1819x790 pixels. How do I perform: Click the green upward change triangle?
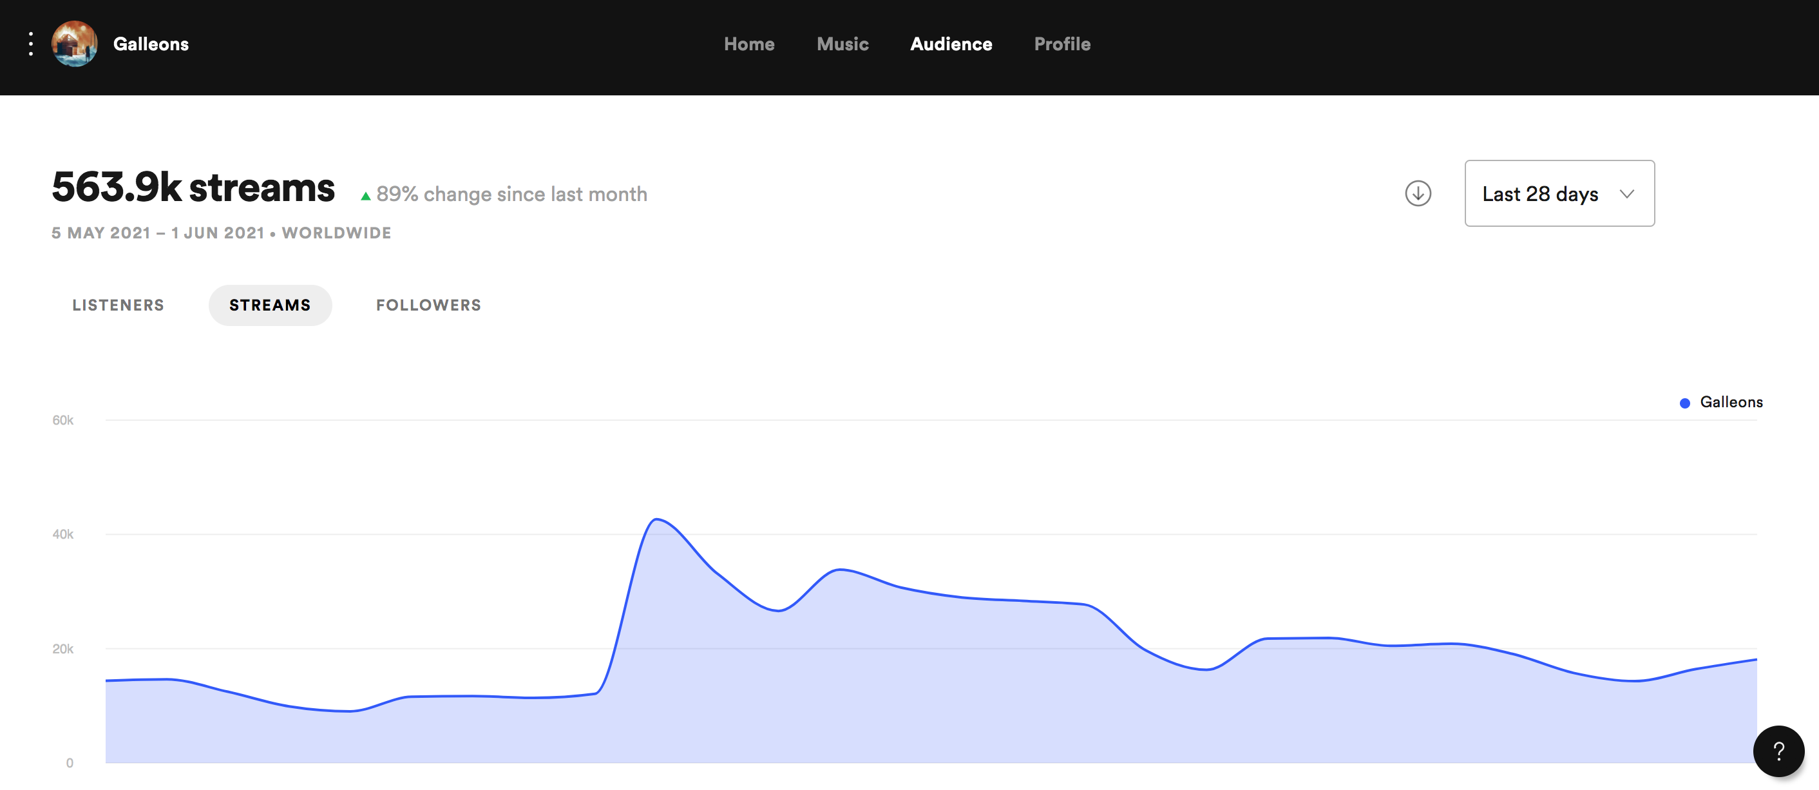[366, 197]
